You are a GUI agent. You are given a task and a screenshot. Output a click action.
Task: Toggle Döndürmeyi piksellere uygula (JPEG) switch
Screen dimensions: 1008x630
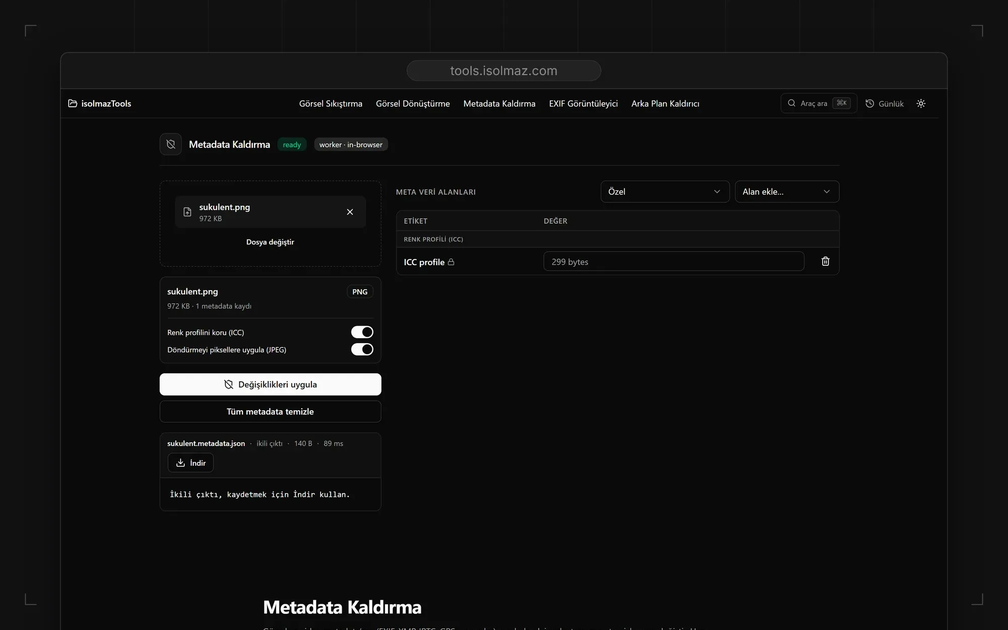(x=362, y=349)
